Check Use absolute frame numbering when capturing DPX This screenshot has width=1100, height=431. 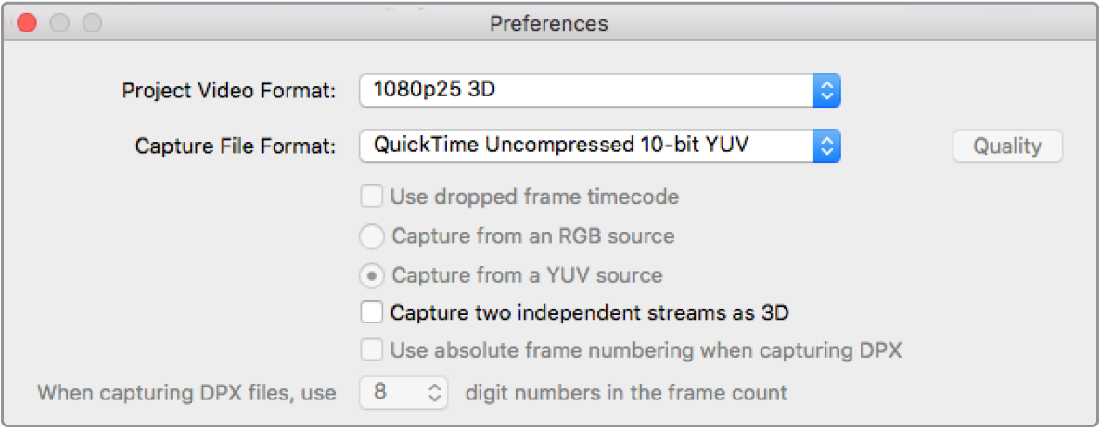pos(372,350)
